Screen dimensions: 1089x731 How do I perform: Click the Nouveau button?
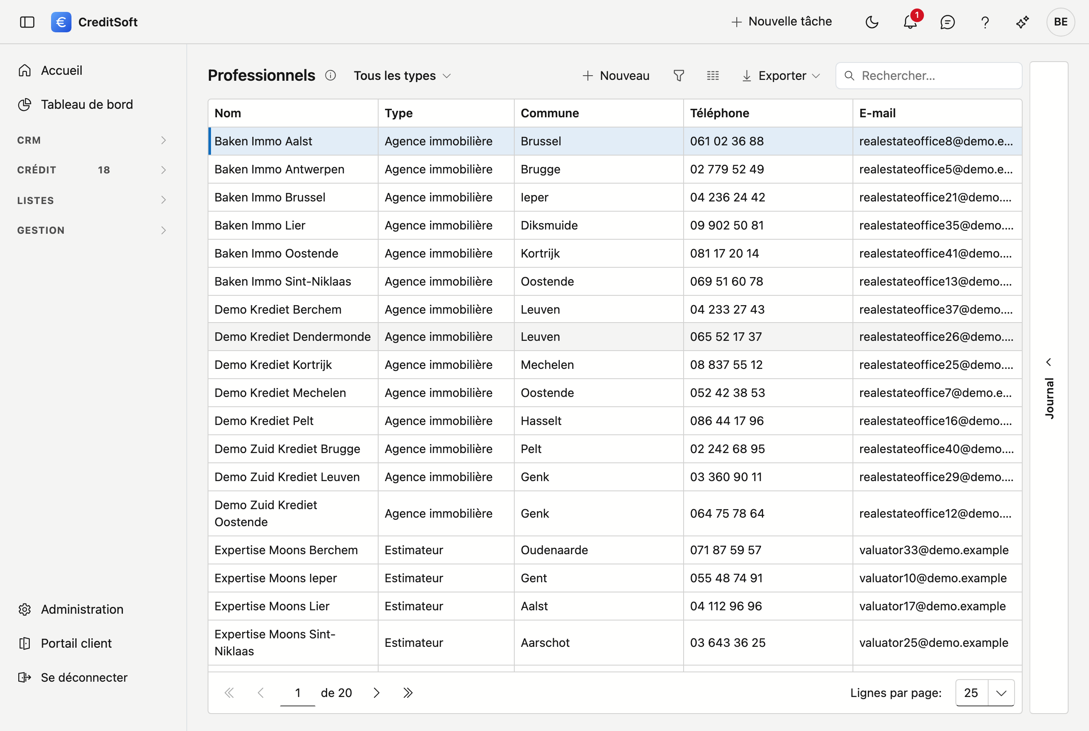[616, 76]
